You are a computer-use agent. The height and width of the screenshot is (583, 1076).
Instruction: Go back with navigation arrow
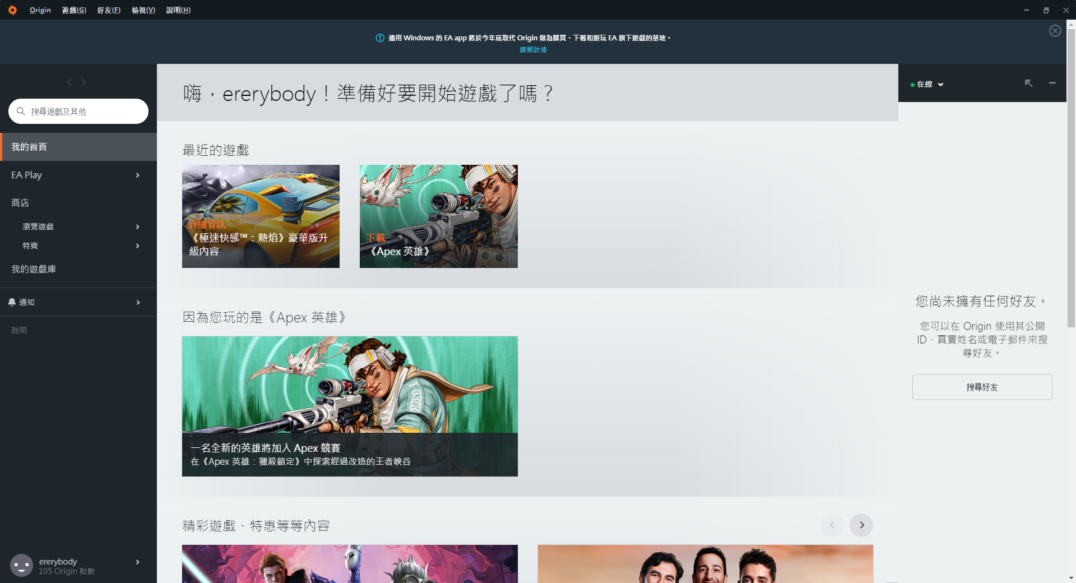[69, 82]
